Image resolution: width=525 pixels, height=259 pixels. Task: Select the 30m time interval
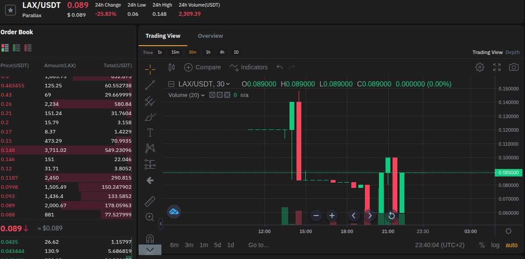[193, 52]
